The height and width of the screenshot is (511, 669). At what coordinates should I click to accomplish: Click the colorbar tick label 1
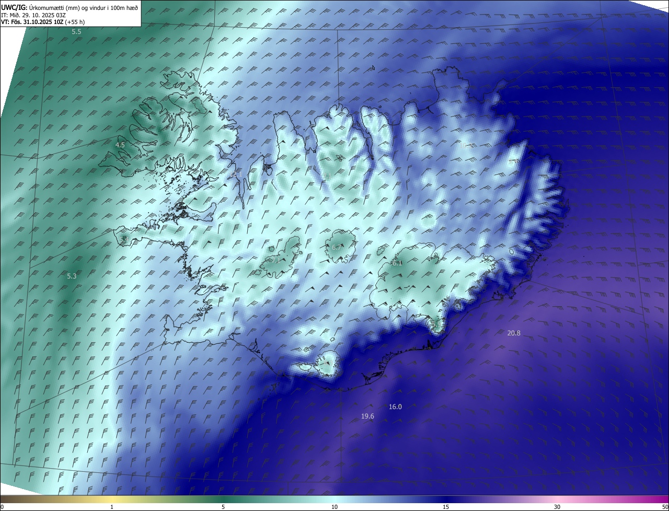[112, 507]
